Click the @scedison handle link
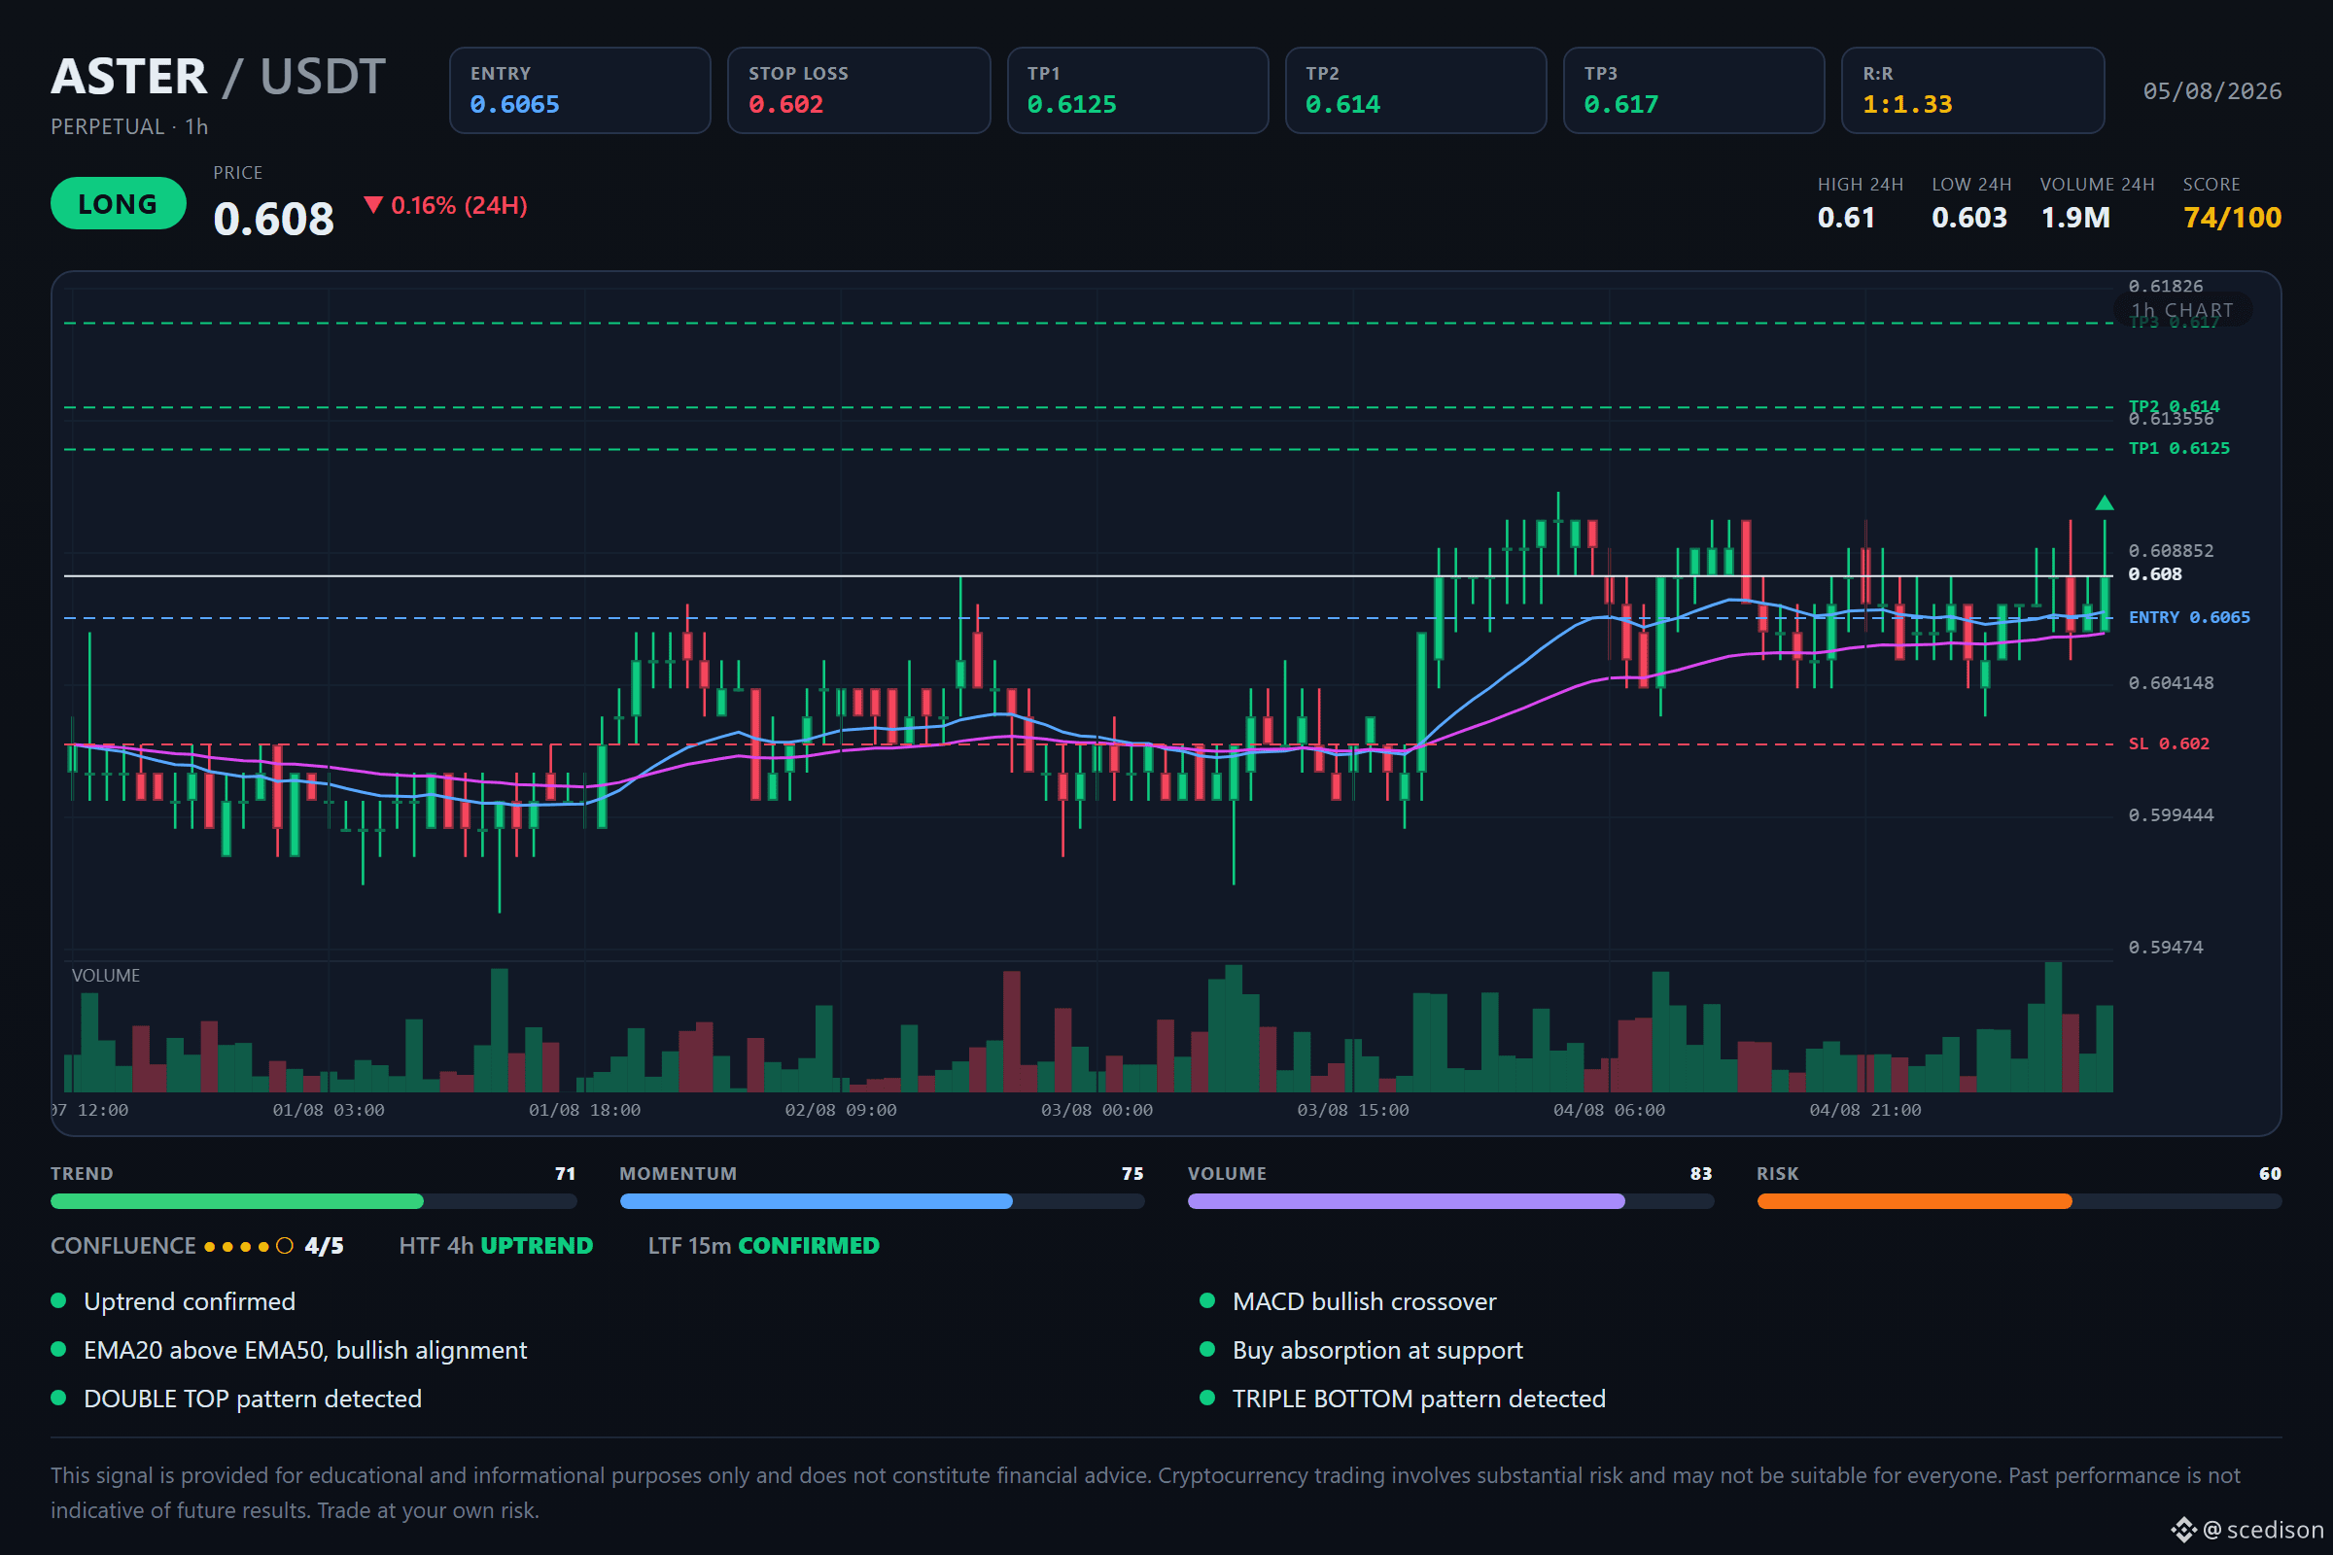 2264,1530
